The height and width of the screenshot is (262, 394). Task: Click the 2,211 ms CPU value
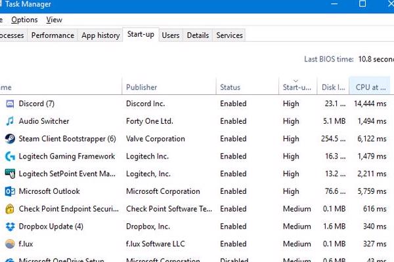click(372, 174)
